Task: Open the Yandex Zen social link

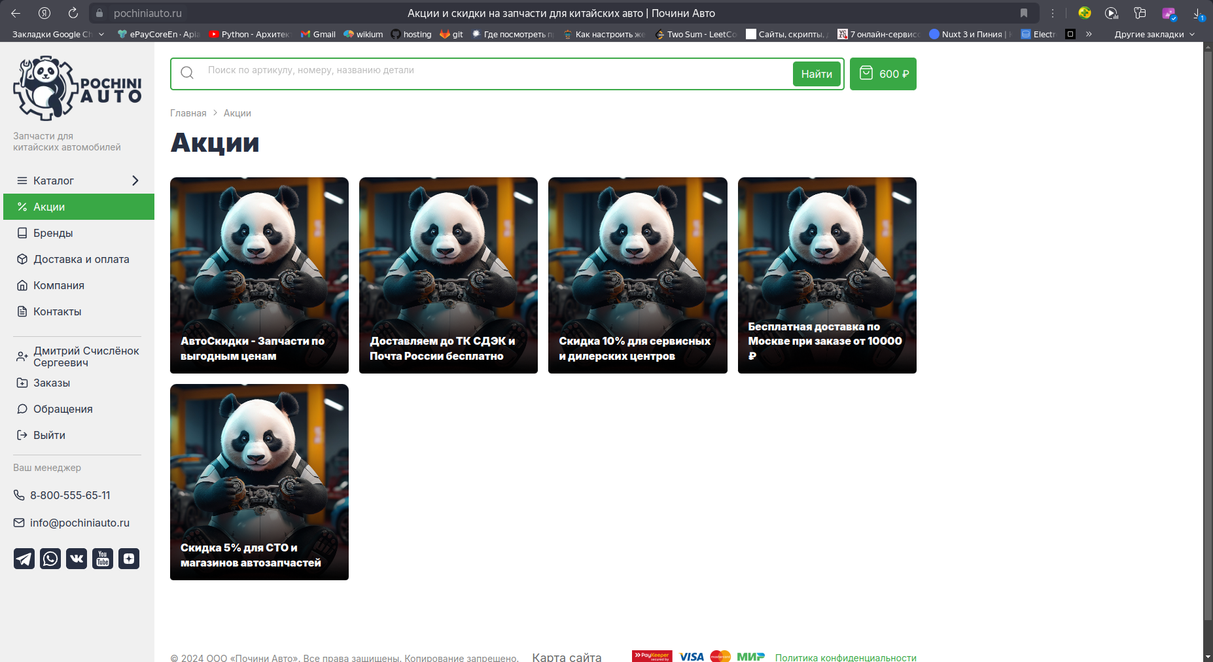Action: [x=129, y=559]
